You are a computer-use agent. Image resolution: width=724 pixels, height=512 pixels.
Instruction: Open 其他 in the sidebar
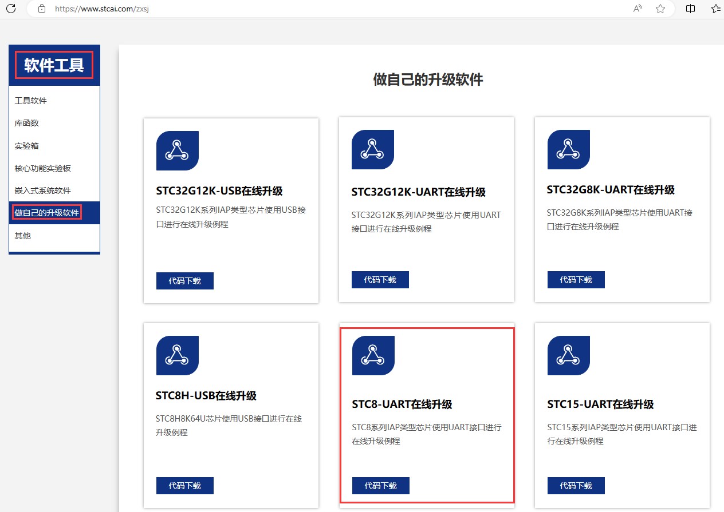(x=23, y=236)
